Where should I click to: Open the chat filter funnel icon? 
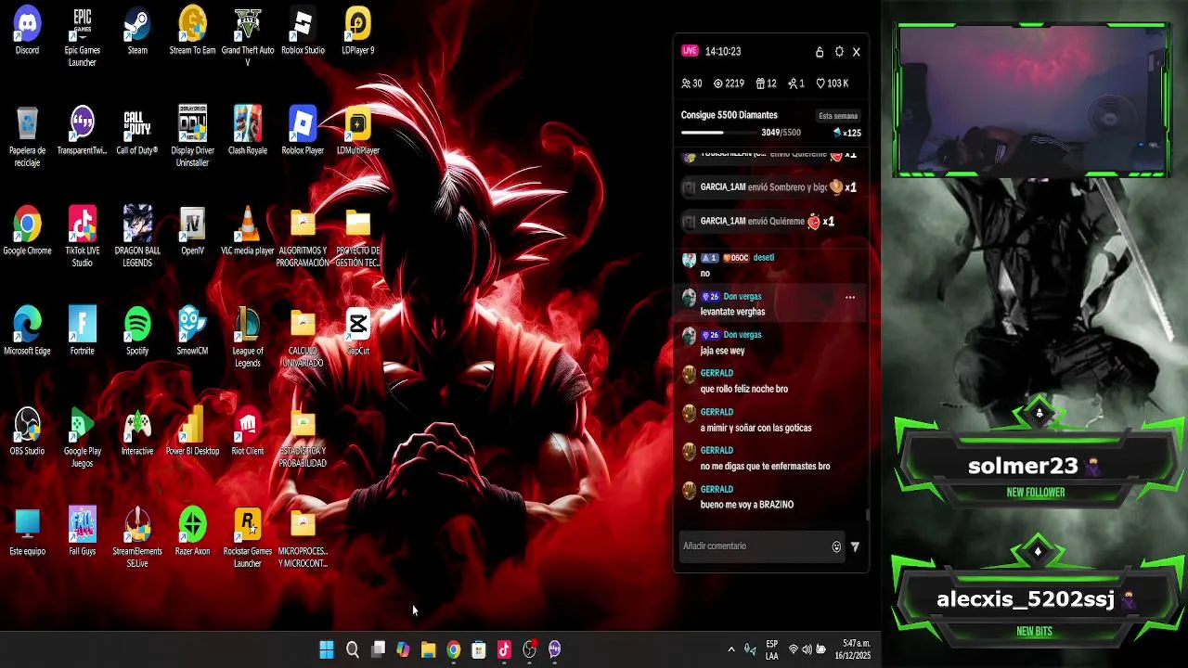click(x=855, y=547)
